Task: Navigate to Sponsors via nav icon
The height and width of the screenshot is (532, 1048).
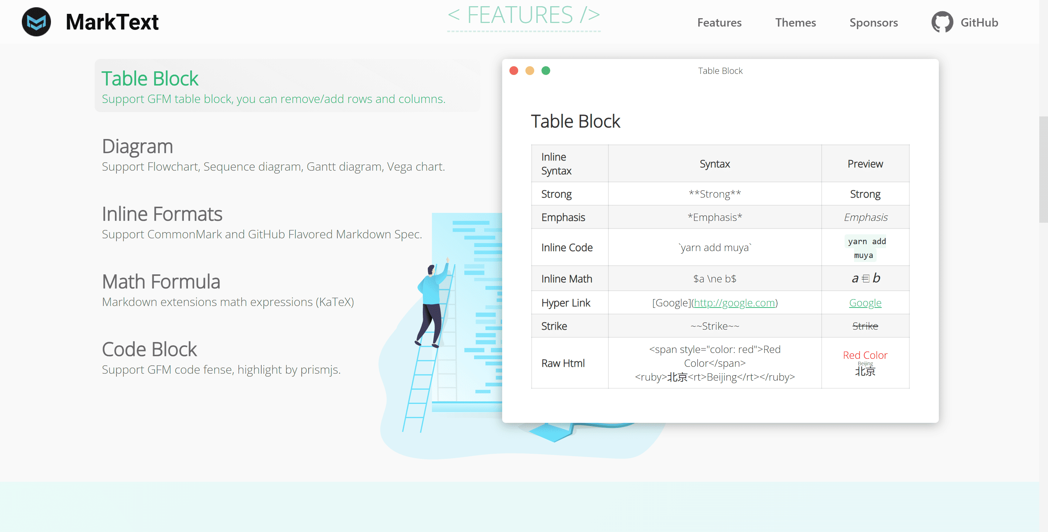Action: [x=874, y=23]
